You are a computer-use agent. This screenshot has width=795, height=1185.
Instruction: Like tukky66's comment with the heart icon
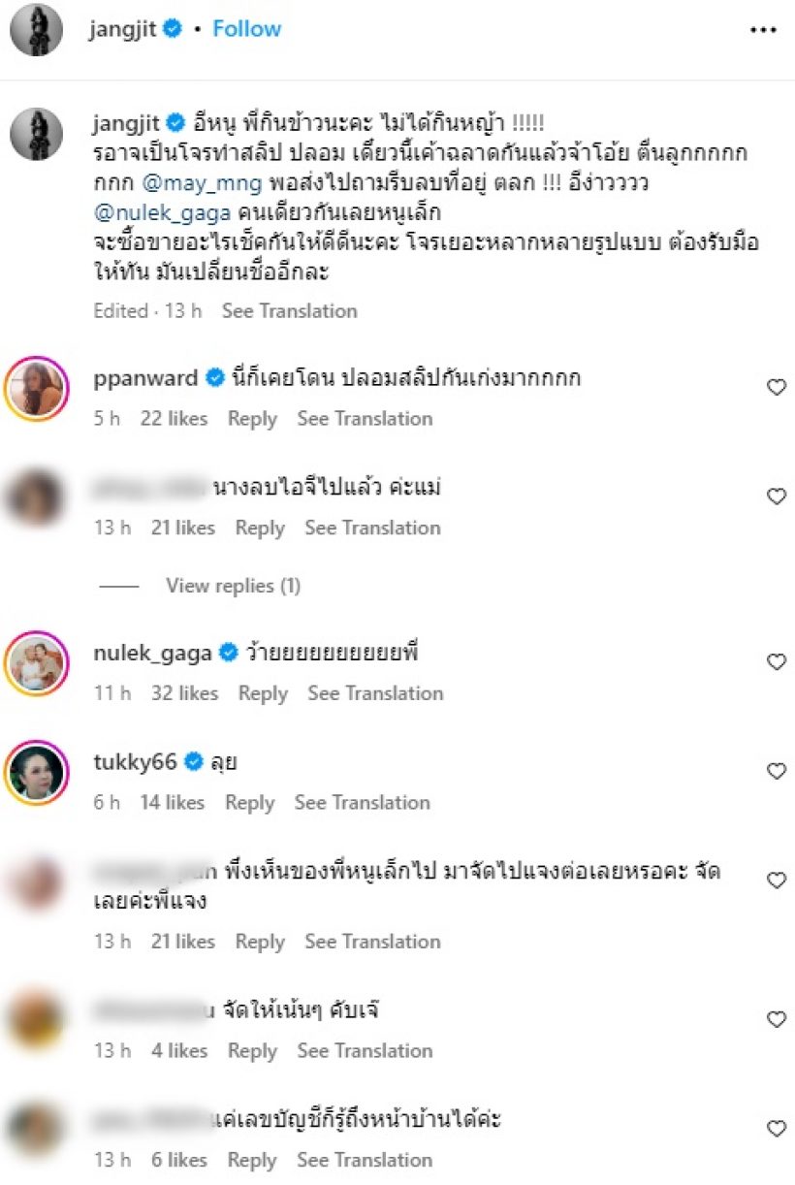(x=777, y=772)
